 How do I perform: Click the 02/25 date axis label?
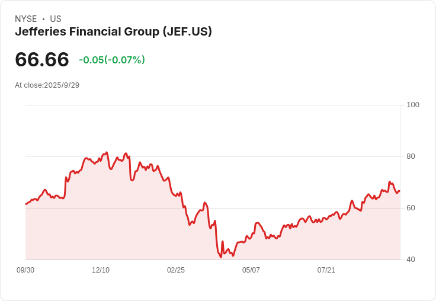coord(176,270)
